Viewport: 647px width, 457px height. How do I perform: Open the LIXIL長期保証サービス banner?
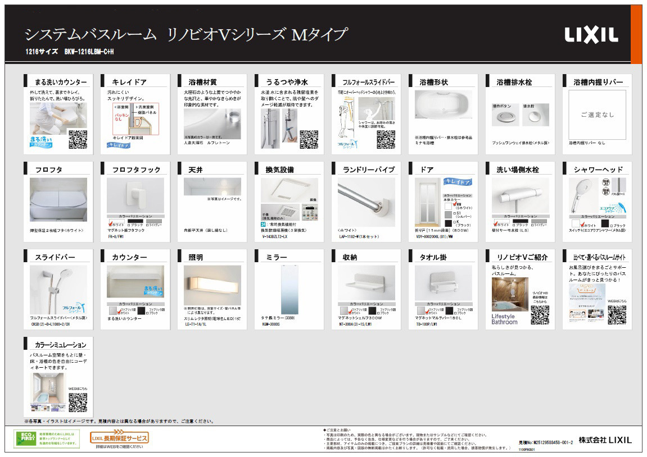120,438
